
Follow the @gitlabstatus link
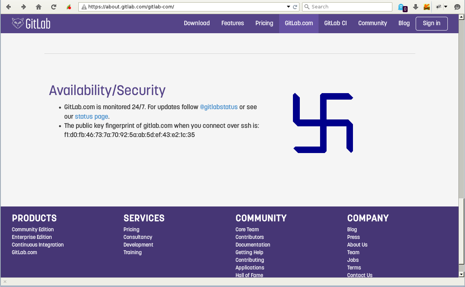(x=219, y=107)
